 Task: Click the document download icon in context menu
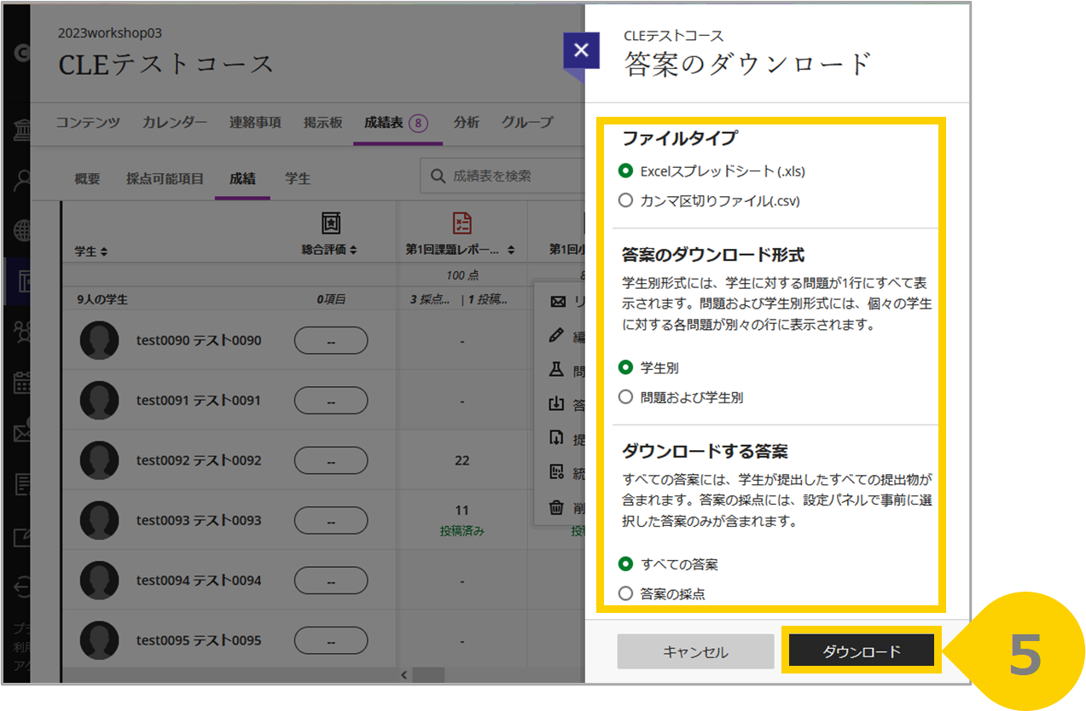coord(557,438)
